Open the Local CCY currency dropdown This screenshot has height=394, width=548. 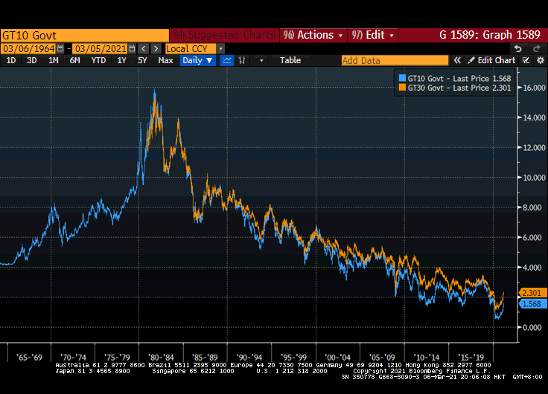click(x=220, y=48)
